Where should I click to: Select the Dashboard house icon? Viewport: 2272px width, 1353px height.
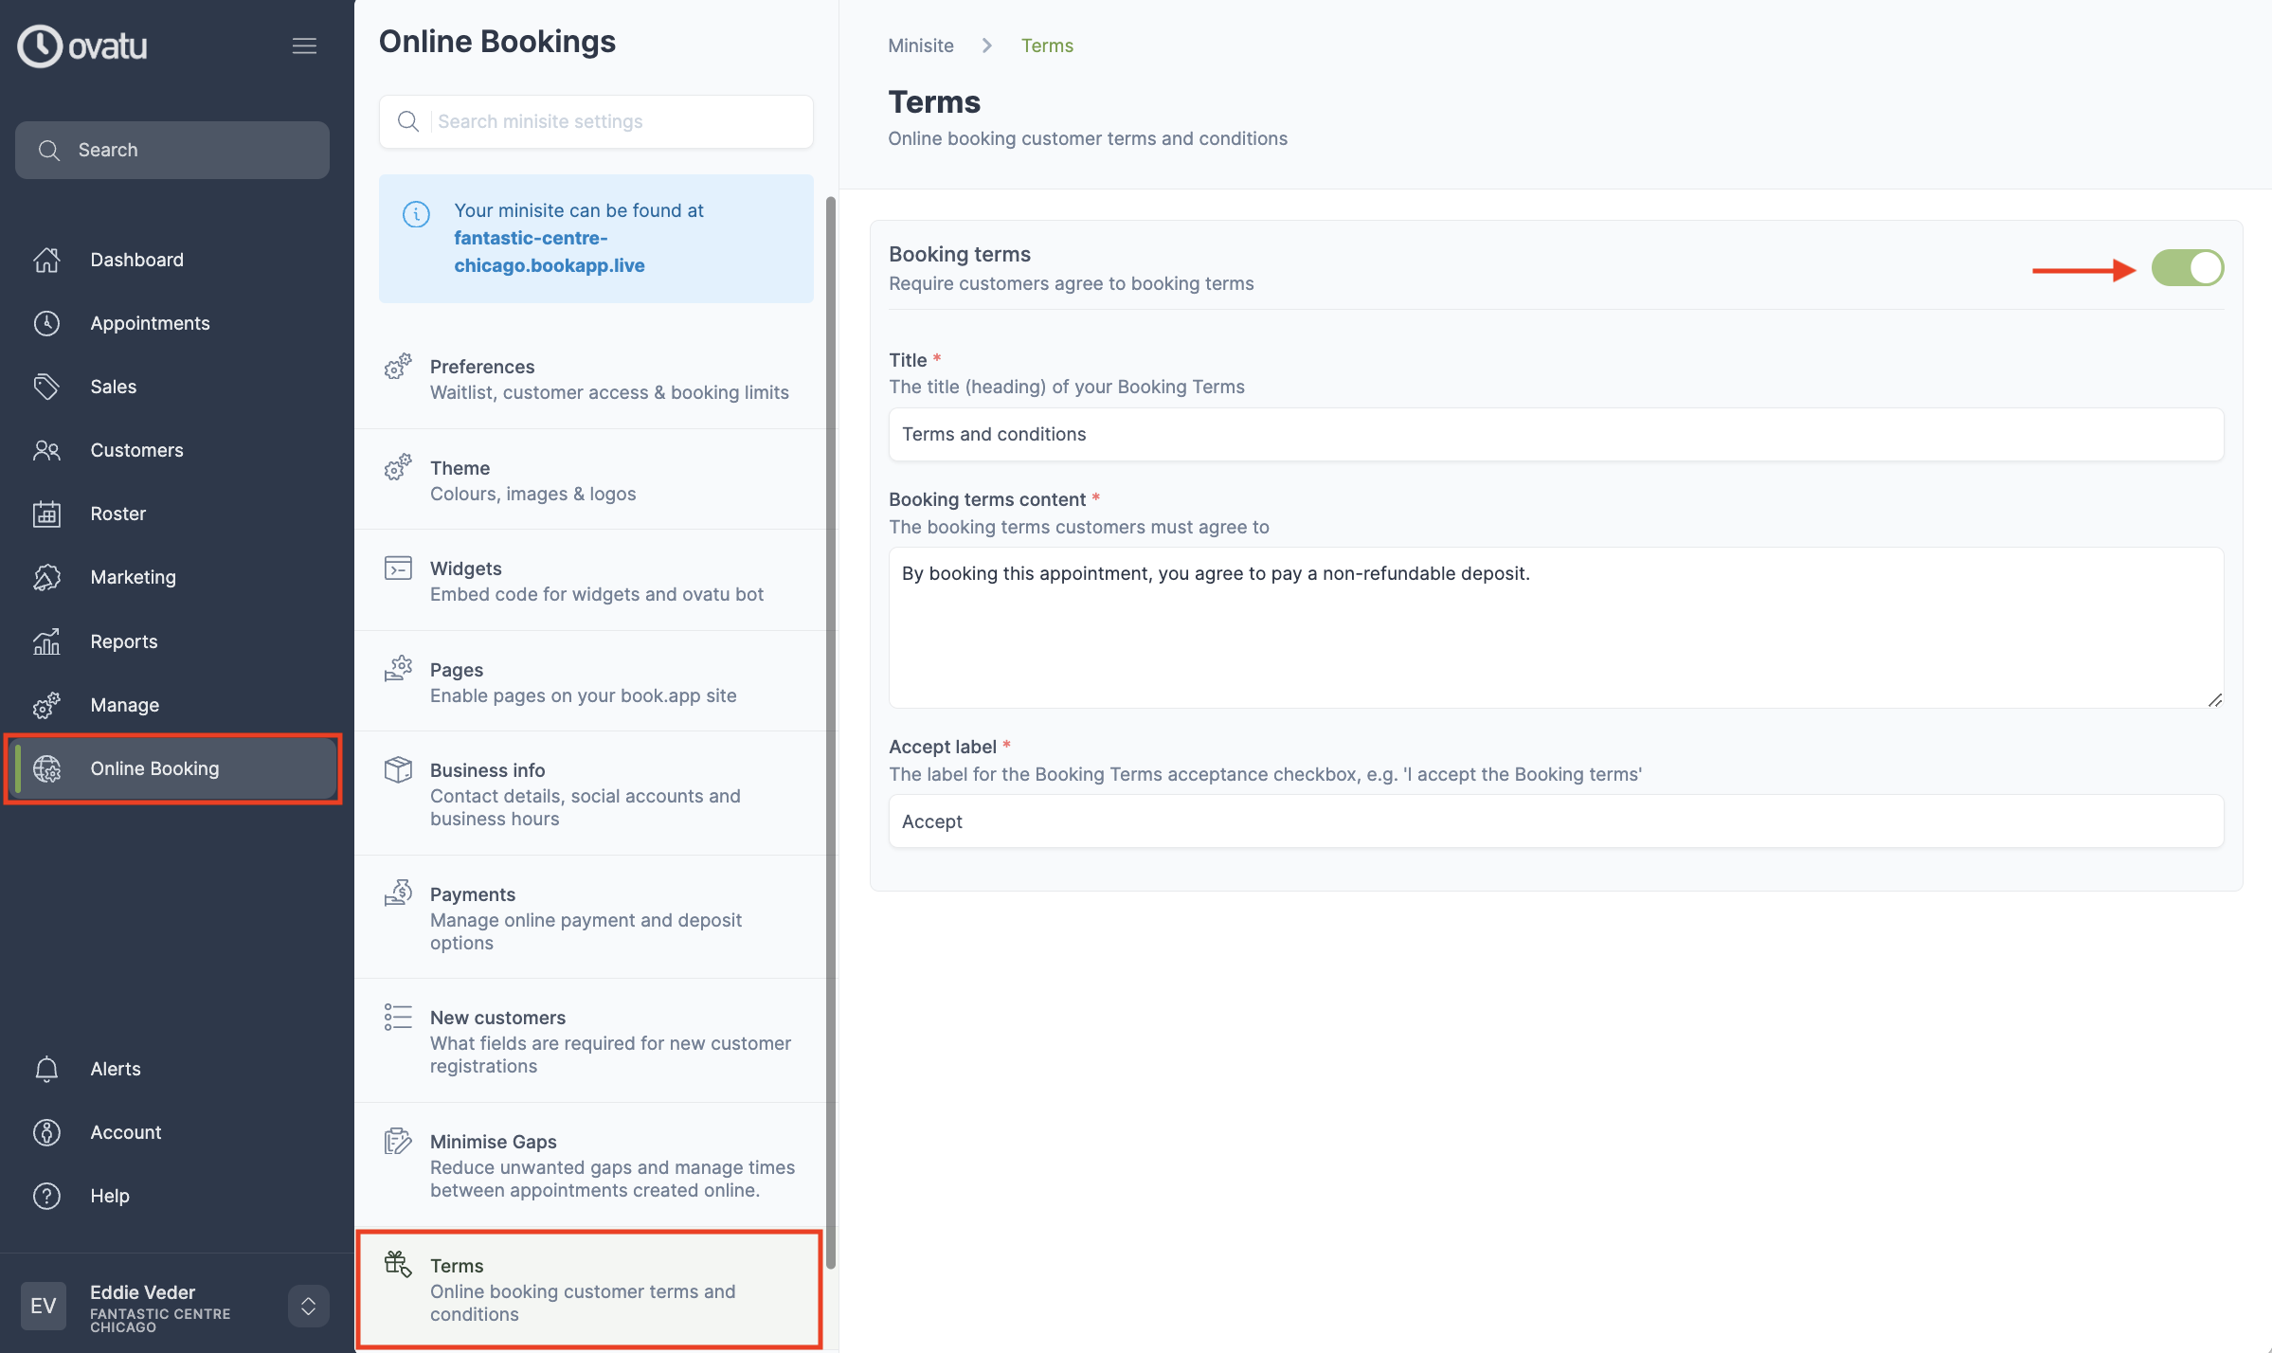(x=45, y=260)
